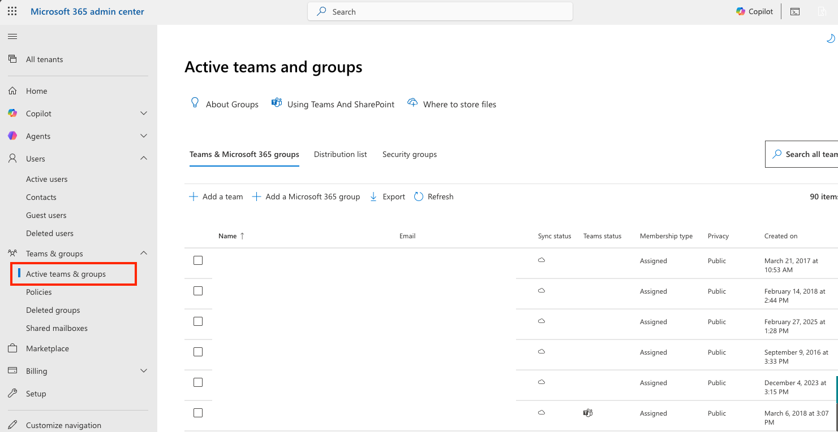
Task: Open the Cloud Shell terminal icon
Action: pos(795,11)
